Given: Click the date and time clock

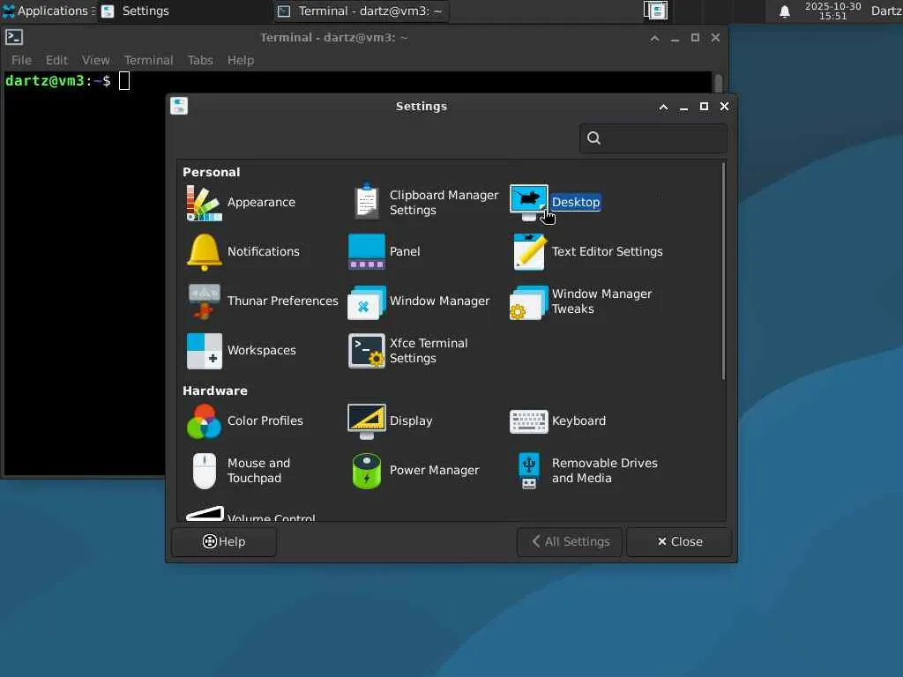Looking at the screenshot, I should (832, 11).
